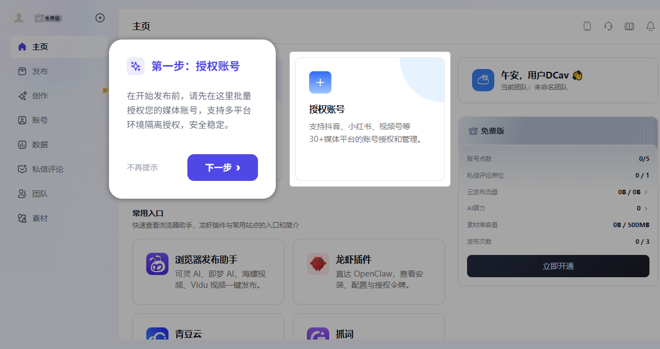The width and height of the screenshot is (660, 349).
Task: Click the 午安，用户DCav greeting text
Action: (x=542, y=76)
